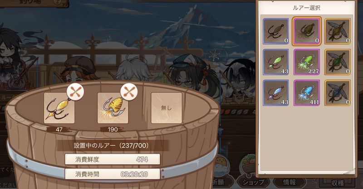Select the gold-framed green winged lure
363x189 pixels.
tap(337, 62)
